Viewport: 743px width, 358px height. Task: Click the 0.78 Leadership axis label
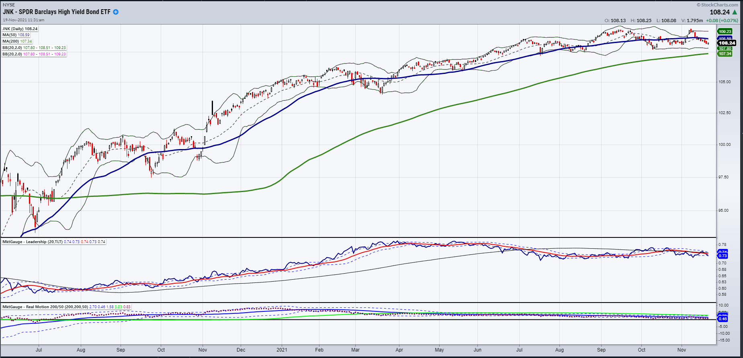[723, 245]
